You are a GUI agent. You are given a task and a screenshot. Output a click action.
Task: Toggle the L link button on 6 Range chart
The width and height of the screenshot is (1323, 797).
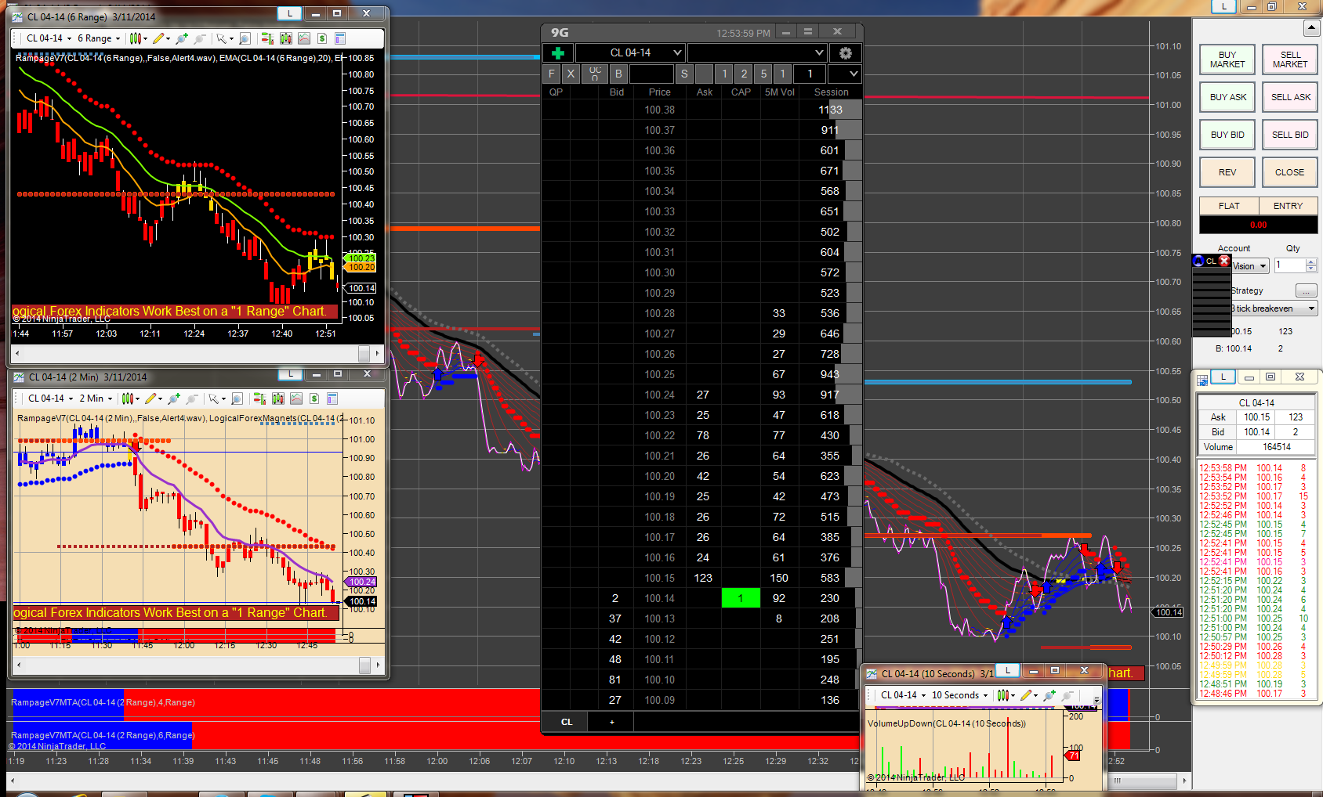pos(289,13)
